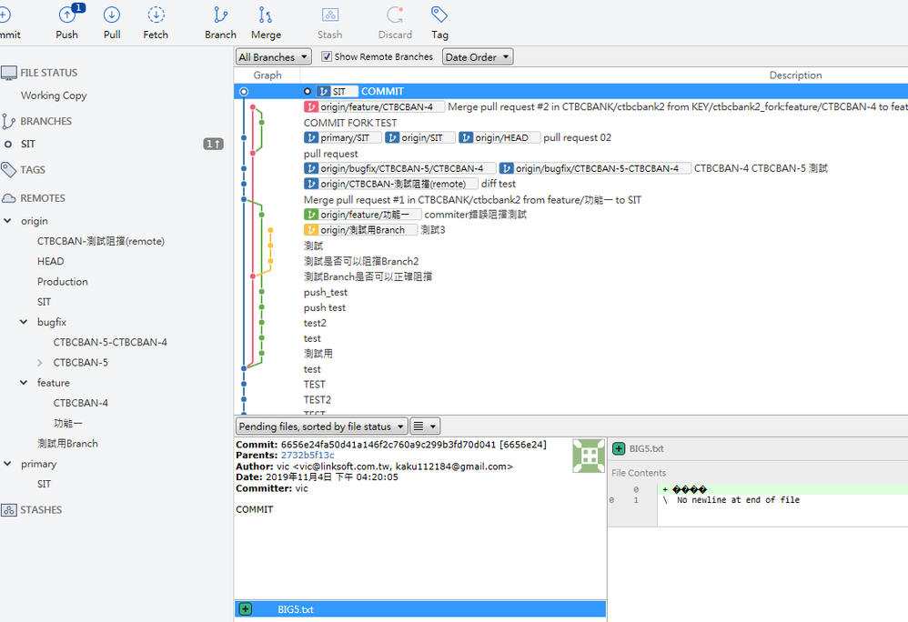Toggle the Show Remote Branches checkbox
This screenshot has width=908, height=622.
coord(327,56)
